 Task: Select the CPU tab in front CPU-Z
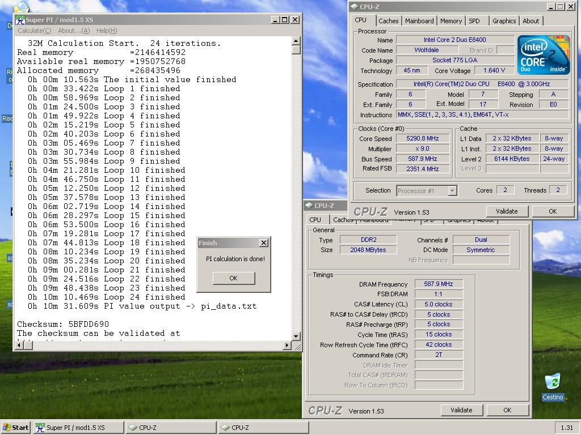[x=360, y=20]
